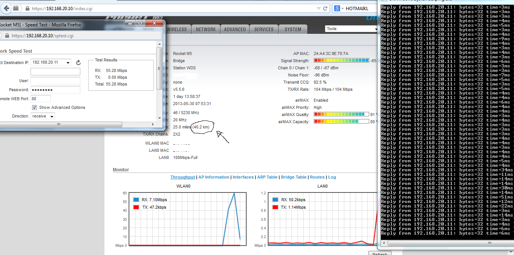Switch to the NETWORK tab
This screenshot has width=514, height=255.
(x=206, y=29)
